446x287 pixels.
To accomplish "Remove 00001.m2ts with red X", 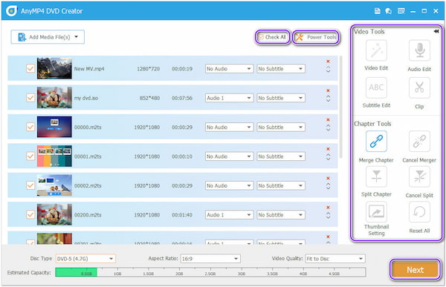I will pos(328,149).
